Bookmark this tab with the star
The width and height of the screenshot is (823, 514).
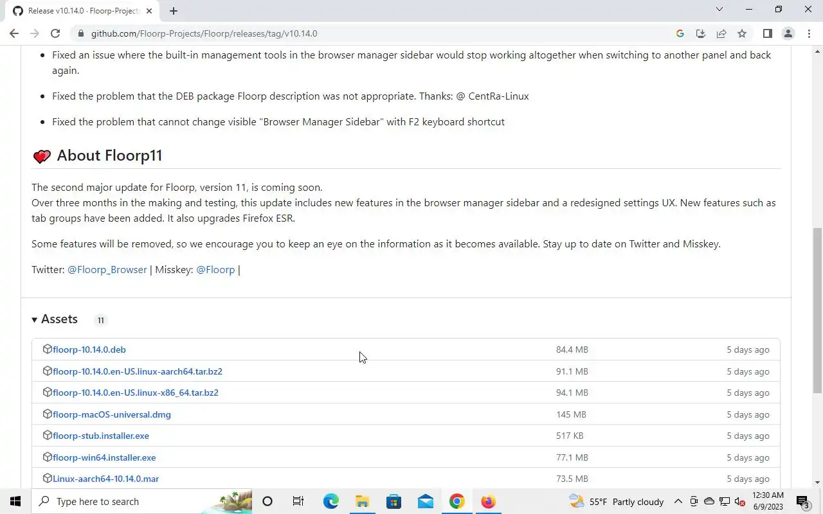[742, 33]
